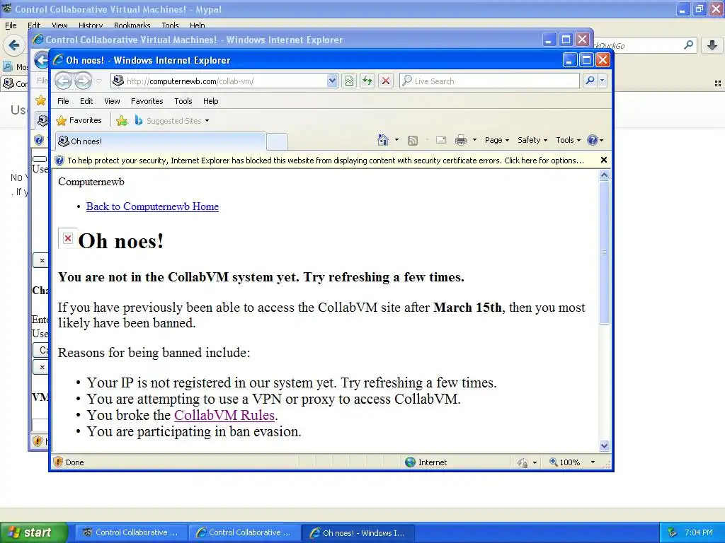Expand the zoom level dropdown arrow
Image resolution: width=725 pixels, height=543 pixels.
coord(593,462)
